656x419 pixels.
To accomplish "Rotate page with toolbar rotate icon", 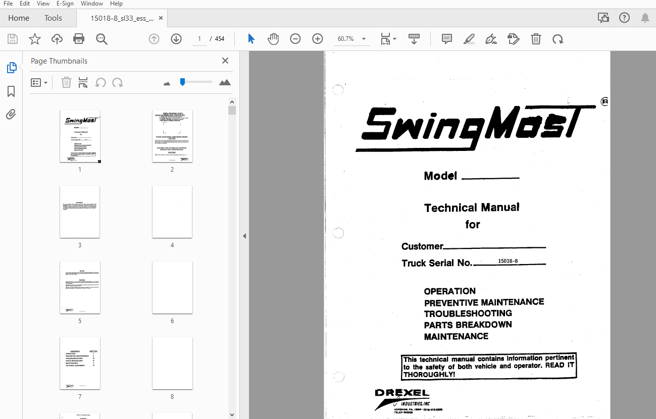I will 558,39.
